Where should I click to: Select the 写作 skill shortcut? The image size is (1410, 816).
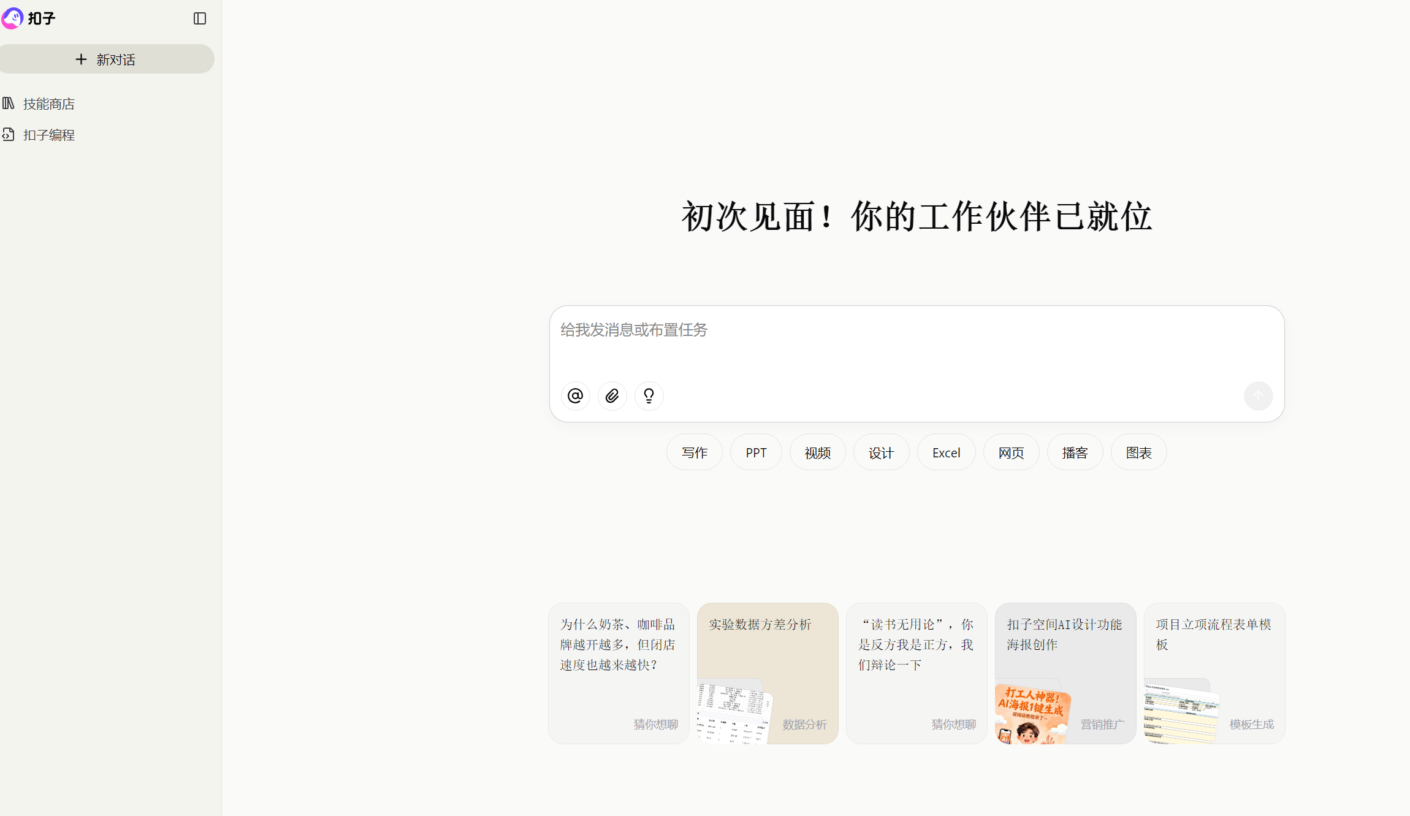click(x=694, y=452)
